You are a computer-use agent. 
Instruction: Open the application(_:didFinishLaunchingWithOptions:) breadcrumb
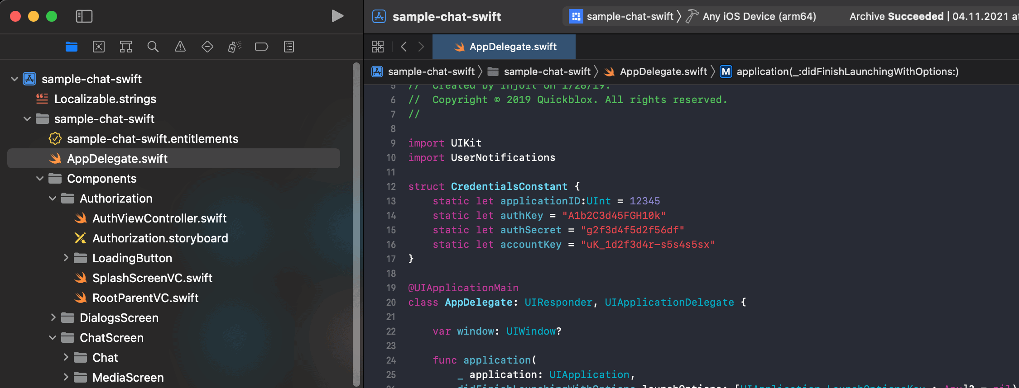839,71
